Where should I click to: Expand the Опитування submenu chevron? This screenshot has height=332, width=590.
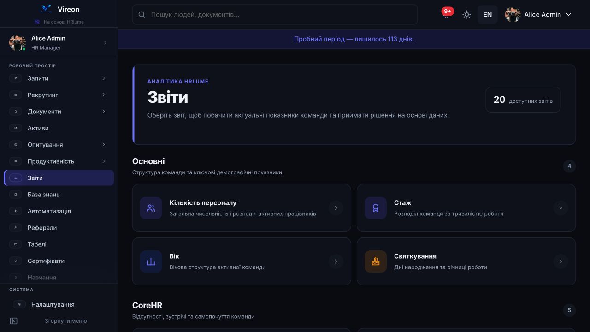104,145
